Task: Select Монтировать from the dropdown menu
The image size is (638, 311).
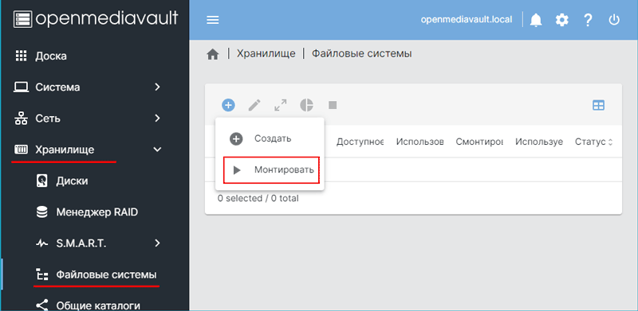Action: coord(270,169)
